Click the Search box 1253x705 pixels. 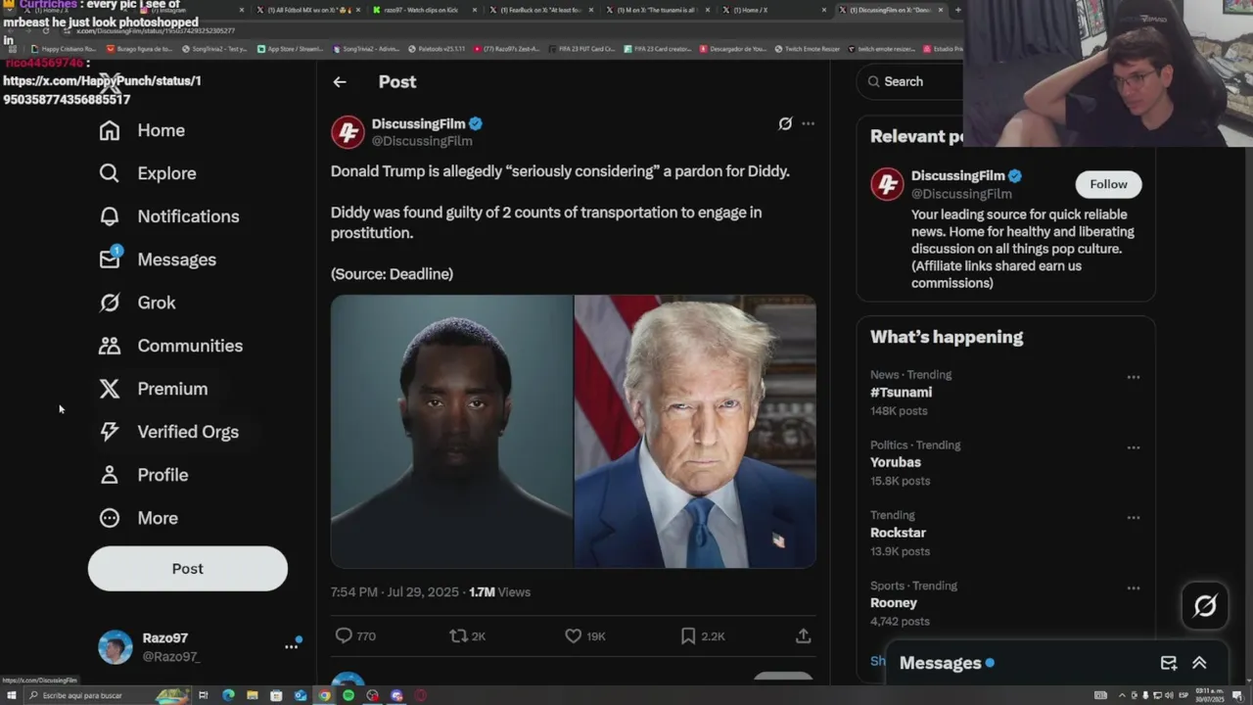tap(910, 81)
